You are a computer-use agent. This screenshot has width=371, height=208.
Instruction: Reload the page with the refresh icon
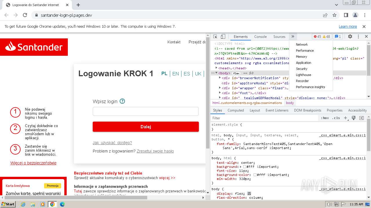[x=25, y=15]
